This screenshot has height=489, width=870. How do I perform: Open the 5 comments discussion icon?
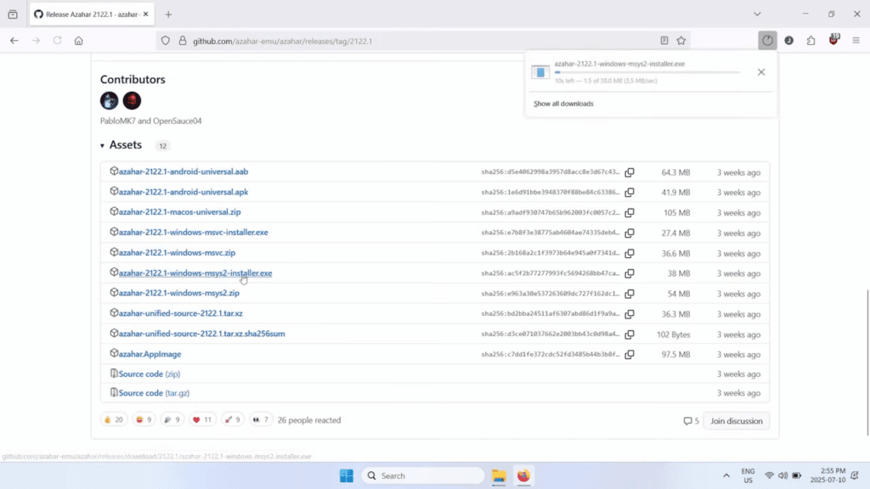(691, 421)
